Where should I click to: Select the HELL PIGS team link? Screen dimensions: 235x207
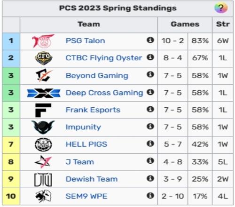pyautogui.click(x=86, y=144)
